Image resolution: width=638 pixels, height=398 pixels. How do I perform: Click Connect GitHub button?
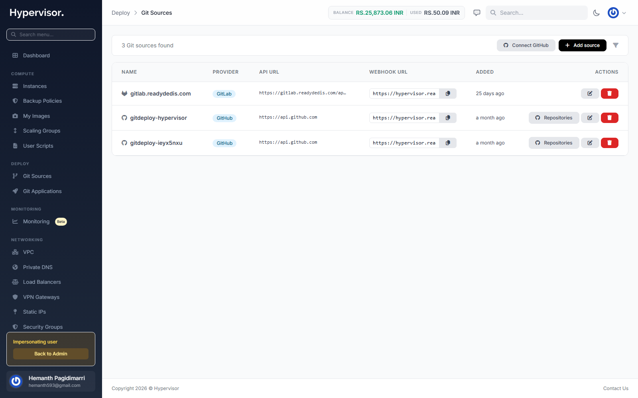point(526,45)
